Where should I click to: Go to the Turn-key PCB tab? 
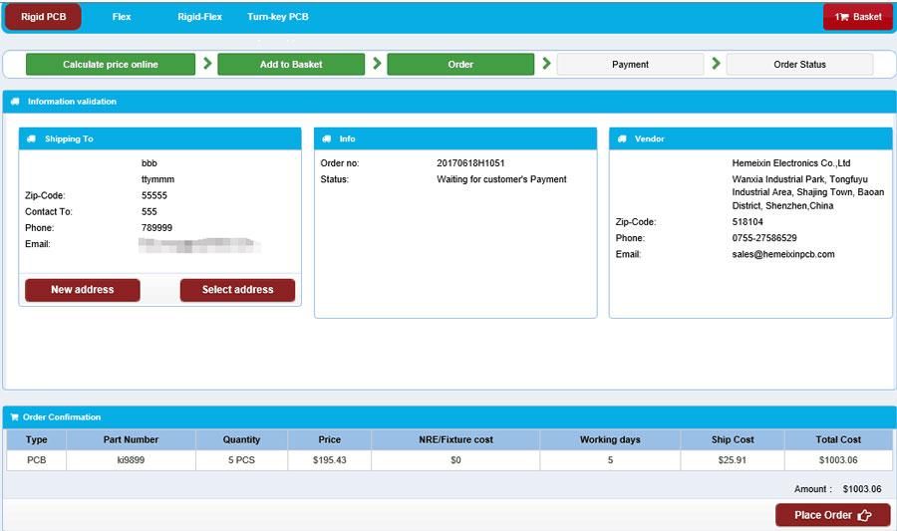[x=278, y=17]
